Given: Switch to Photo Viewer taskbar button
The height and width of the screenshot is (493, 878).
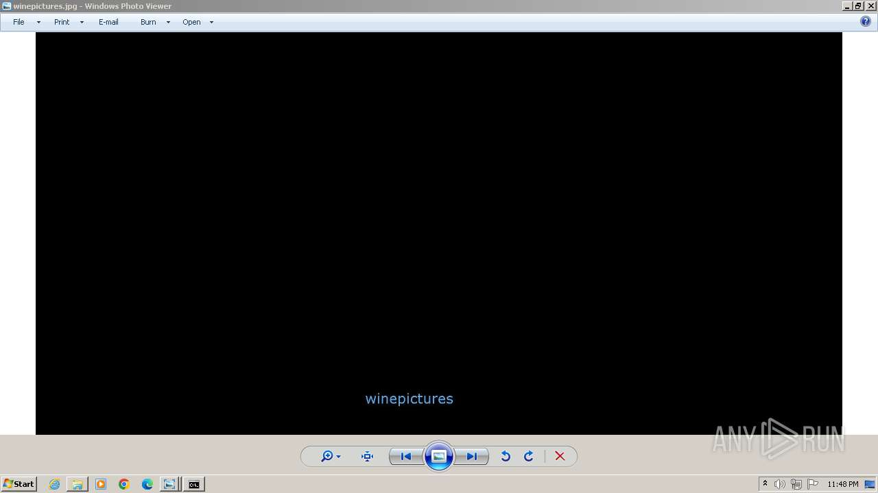Looking at the screenshot, I should (169, 484).
